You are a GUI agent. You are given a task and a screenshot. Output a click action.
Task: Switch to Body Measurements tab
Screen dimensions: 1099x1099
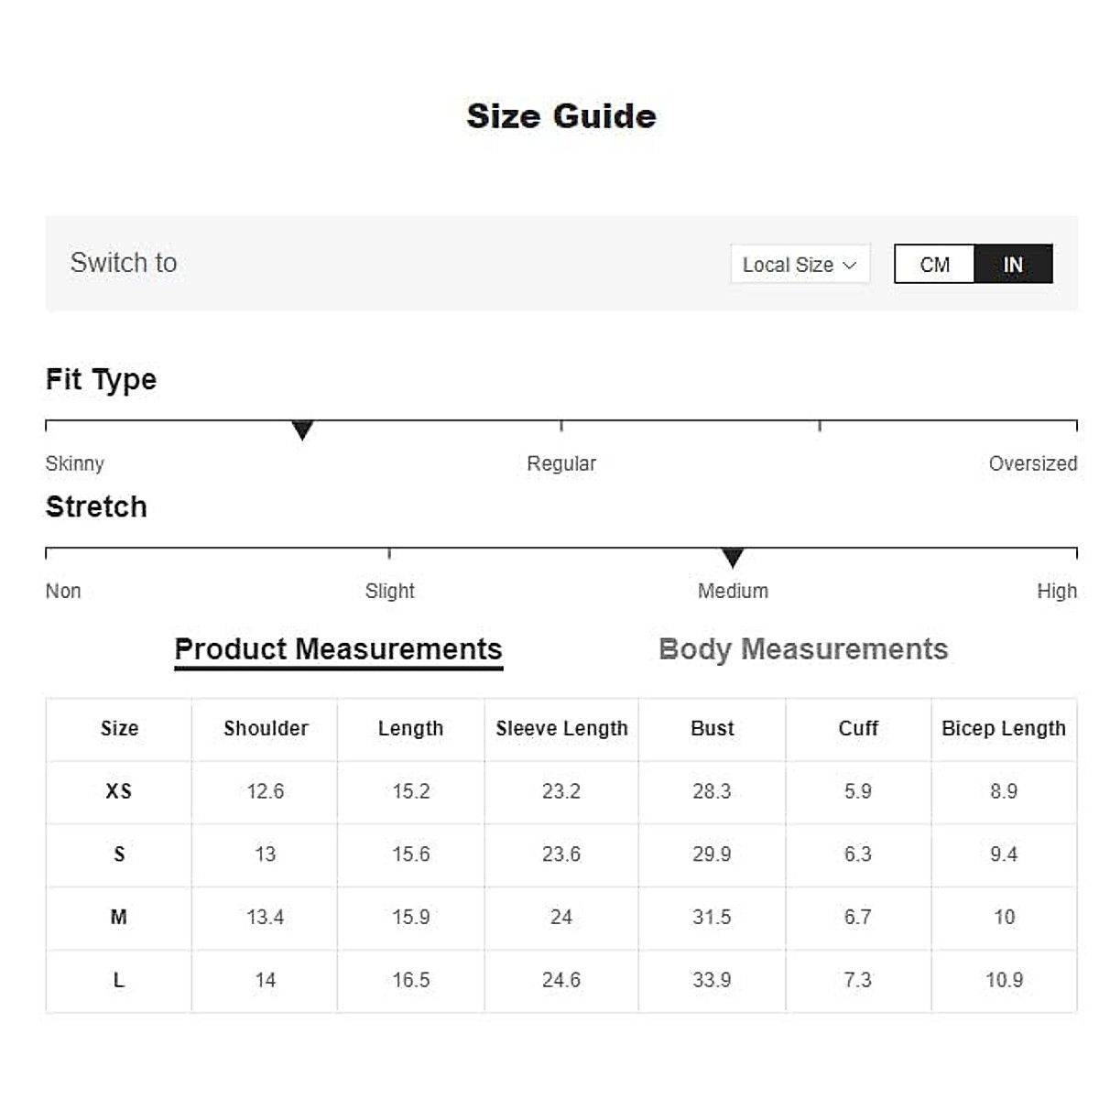[x=803, y=649]
